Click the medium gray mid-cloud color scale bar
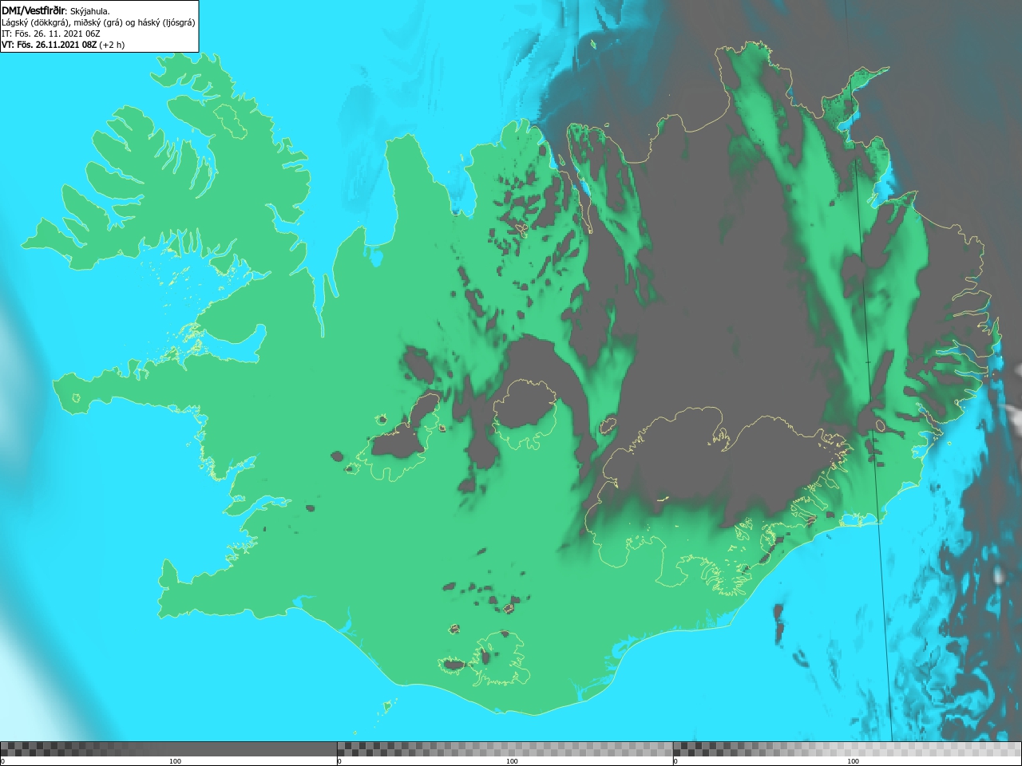The height and width of the screenshot is (766, 1022). click(505, 748)
